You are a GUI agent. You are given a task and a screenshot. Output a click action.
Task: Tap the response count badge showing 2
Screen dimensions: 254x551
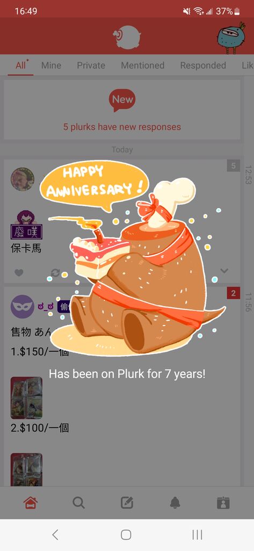pyautogui.click(x=233, y=293)
